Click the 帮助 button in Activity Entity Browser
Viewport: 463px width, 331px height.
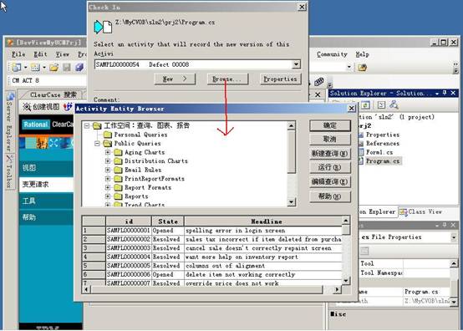pos(330,196)
